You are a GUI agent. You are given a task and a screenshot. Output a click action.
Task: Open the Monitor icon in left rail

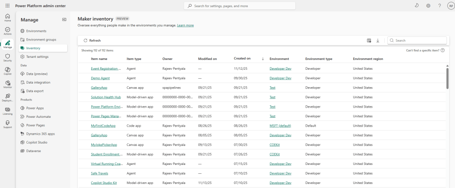point(8,84)
